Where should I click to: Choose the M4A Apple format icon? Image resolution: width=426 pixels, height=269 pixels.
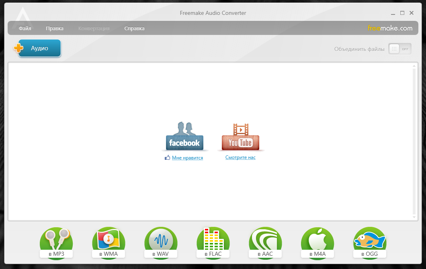pos(317,243)
